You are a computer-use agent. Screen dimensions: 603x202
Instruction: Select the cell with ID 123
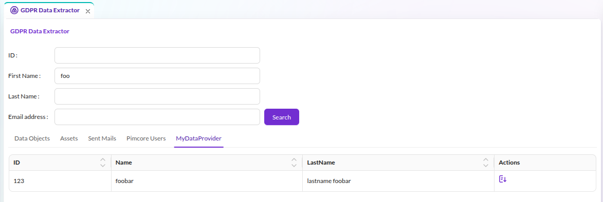click(60, 181)
